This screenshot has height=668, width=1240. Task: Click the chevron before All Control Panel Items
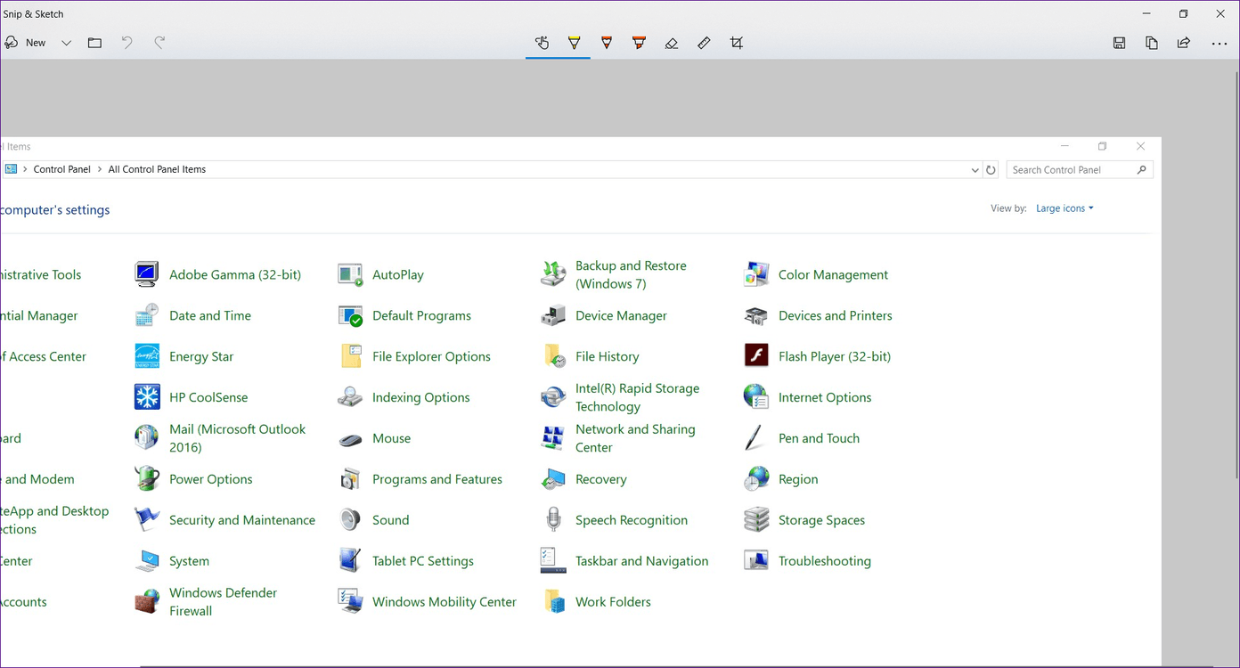point(100,169)
